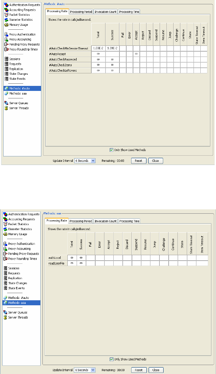
Task: Click the Server Threads icon in the #auto window
Action: click(x=6, y=108)
